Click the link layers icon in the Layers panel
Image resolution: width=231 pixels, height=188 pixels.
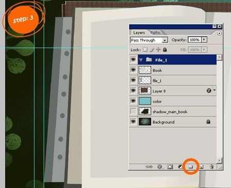tap(149, 167)
